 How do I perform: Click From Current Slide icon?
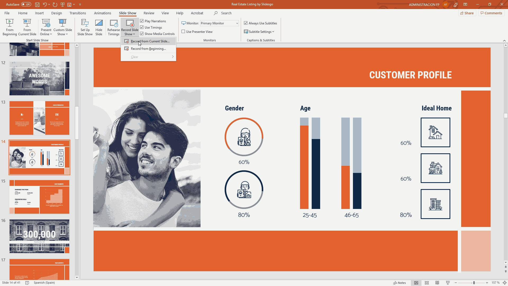[27, 23]
